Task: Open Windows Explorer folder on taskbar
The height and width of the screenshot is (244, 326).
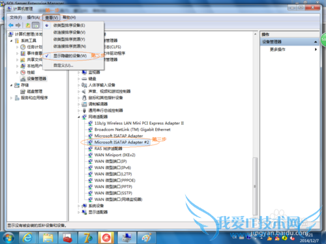Action: click(x=48, y=237)
